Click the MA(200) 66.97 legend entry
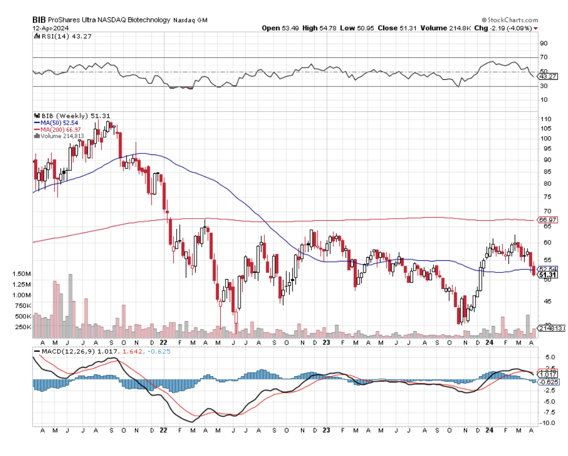 click(x=61, y=129)
